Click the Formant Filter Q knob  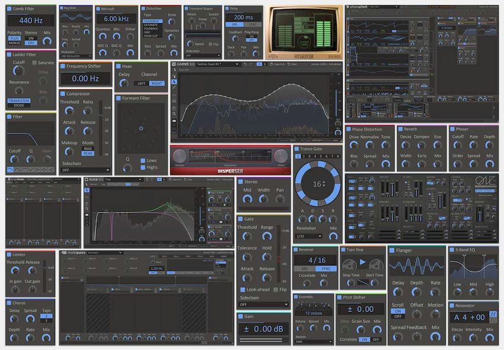coord(127,168)
